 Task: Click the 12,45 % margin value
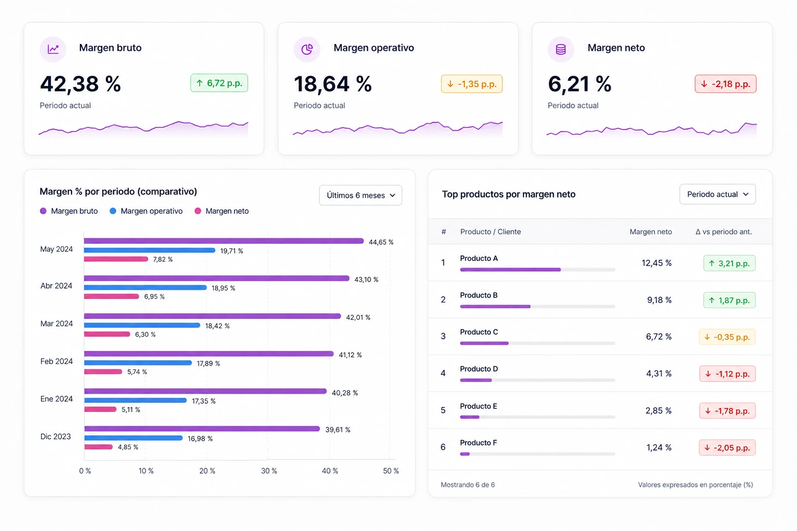point(656,263)
